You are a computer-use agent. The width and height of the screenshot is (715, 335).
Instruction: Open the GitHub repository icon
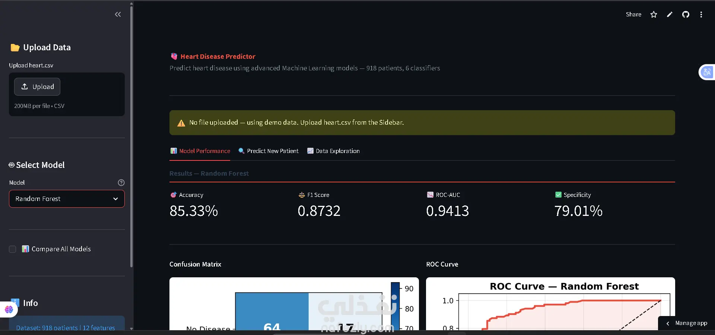pos(686,15)
